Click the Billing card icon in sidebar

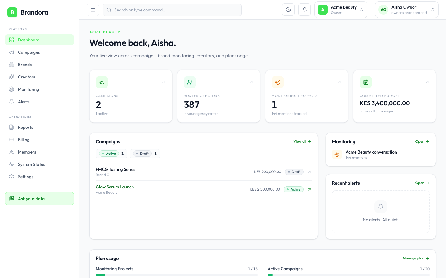pos(11,140)
